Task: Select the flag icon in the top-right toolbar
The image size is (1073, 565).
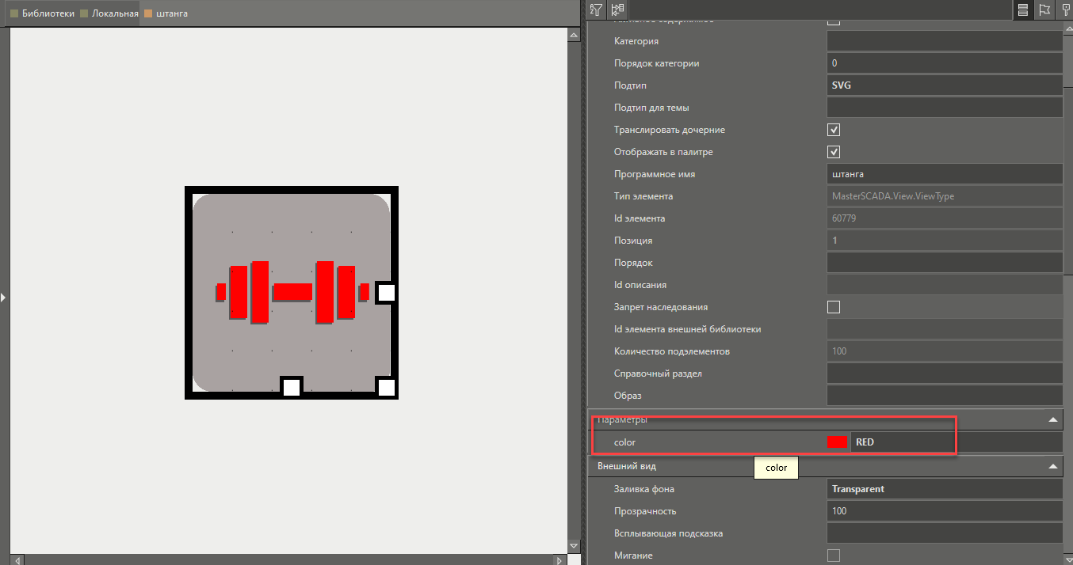Action: tap(1045, 9)
